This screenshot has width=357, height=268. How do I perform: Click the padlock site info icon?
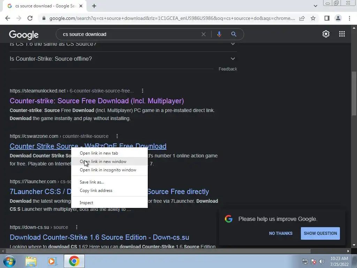pos(44,18)
